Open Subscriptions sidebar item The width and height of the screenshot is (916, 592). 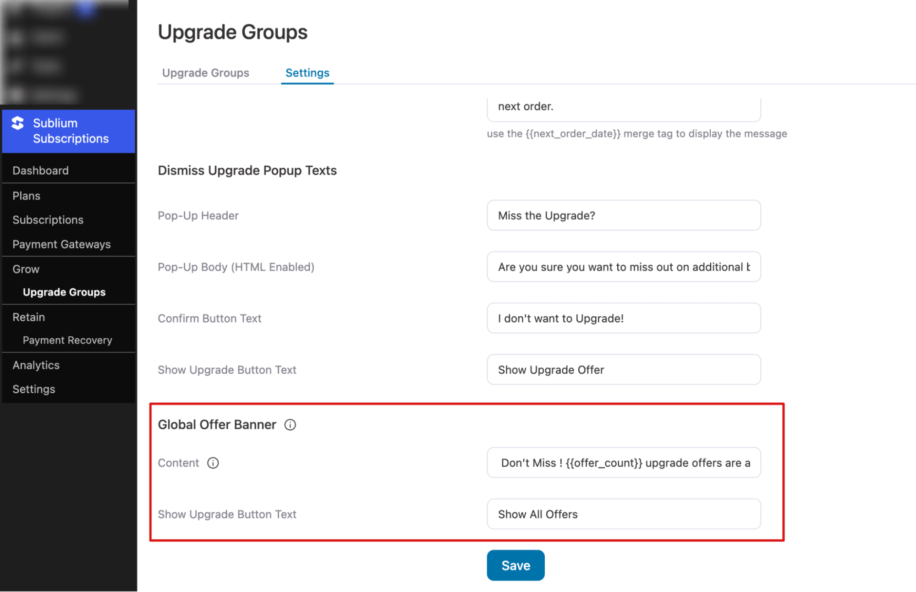tap(48, 220)
